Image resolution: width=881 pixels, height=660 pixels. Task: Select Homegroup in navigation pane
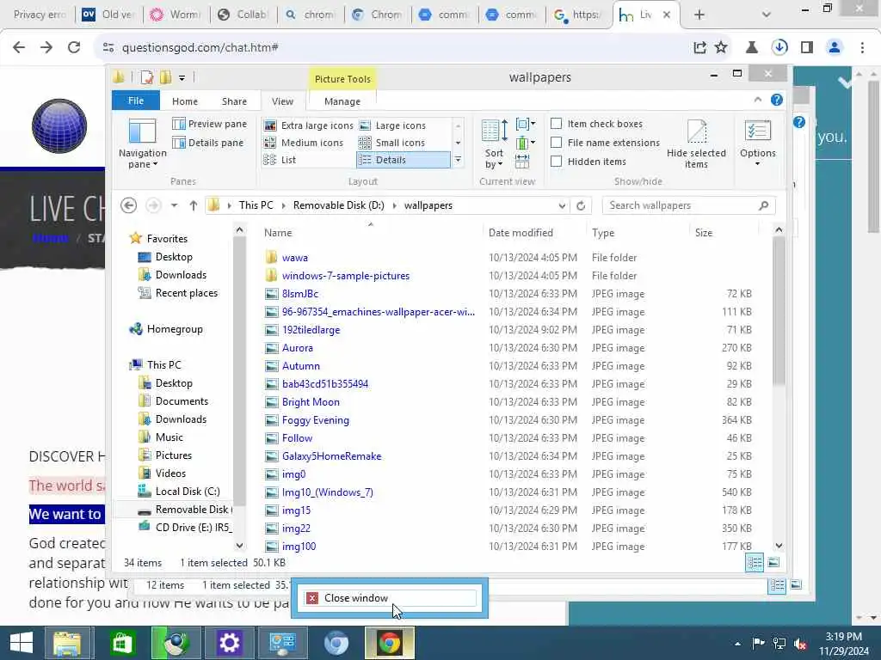174,329
